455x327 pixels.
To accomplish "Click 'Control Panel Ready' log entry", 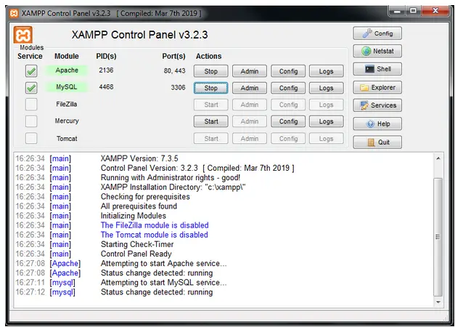I will click(x=136, y=254).
